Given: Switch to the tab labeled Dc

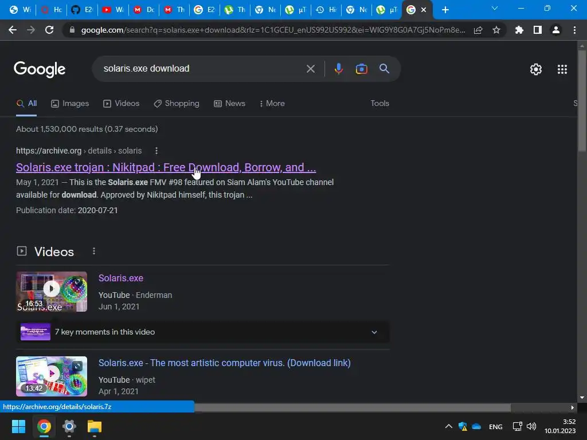Looking at the screenshot, I should coord(144,10).
